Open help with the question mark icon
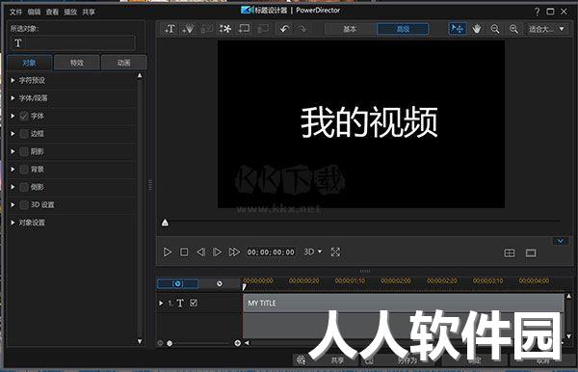 coord(538,12)
